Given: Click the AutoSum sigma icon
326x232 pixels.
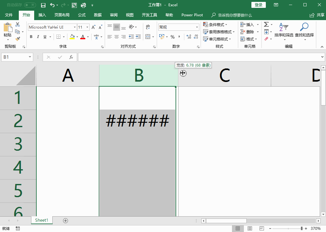Looking at the screenshot, I should tap(266, 24).
